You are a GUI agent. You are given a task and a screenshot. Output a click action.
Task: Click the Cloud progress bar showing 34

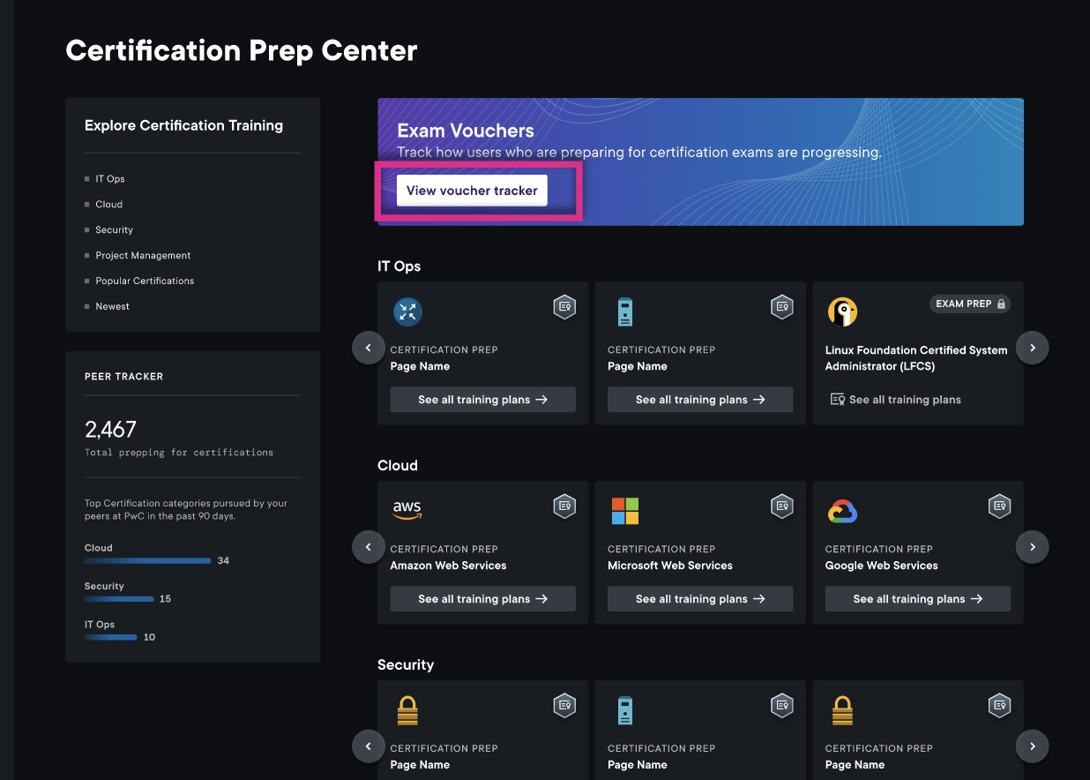[x=148, y=560]
